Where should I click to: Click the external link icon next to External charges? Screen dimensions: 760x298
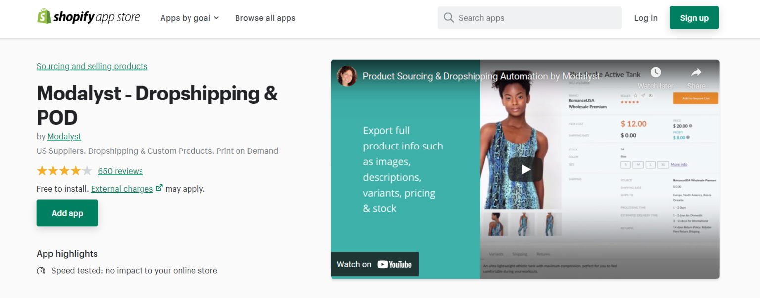pyautogui.click(x=159, y=188)
